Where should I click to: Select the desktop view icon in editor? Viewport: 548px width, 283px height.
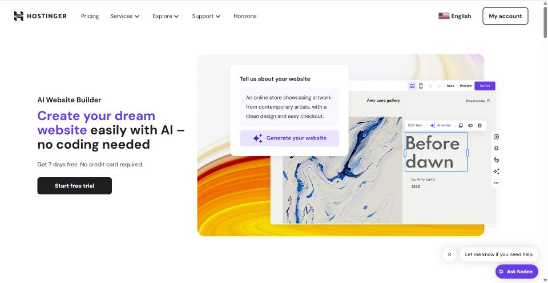pos(412,86)
